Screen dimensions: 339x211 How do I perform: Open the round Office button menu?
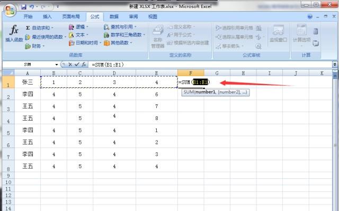pos(10,11)
